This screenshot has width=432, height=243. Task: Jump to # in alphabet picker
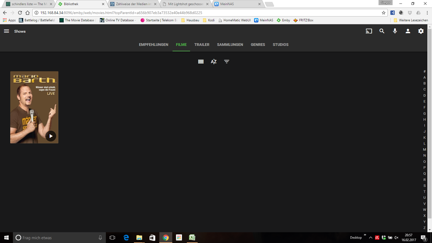pyautogui.click(x=424, y=72)
